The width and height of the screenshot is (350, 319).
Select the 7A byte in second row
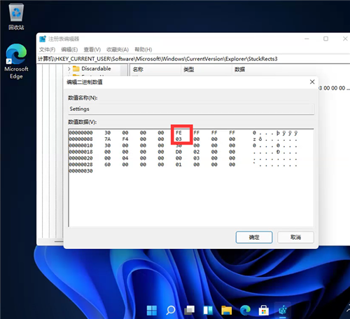click(108, 139)
